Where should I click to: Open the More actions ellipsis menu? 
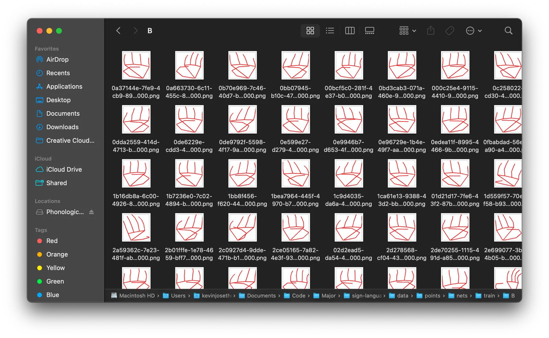[474, 31]
